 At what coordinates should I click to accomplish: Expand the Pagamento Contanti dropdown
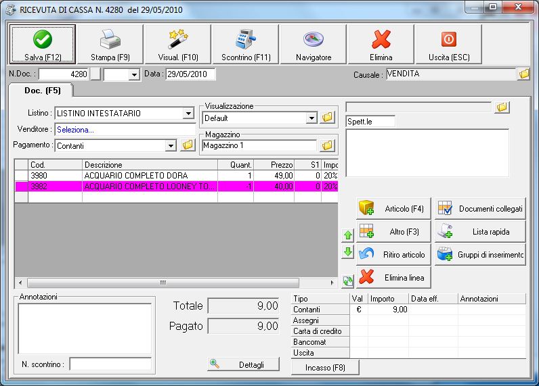click(171, 146)
